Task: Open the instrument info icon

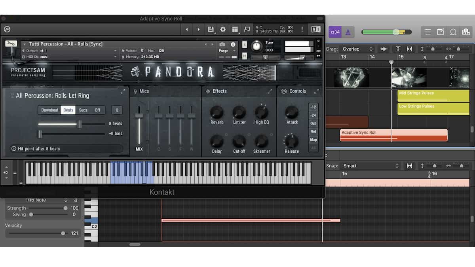Action: (x=233, y=44)
